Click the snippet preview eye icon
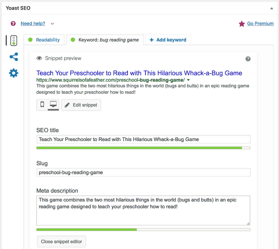This screenshot has width=279, height=249. click(x=39, y=58)
